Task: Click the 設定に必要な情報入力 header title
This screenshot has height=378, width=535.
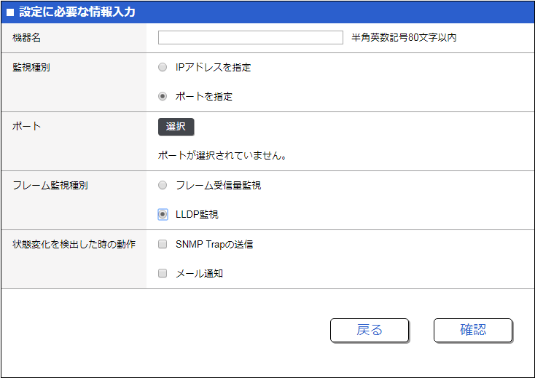Action: point(77,12)
